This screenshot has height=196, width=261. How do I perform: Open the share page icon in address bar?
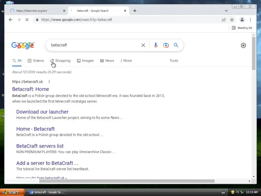pos(224,20)
